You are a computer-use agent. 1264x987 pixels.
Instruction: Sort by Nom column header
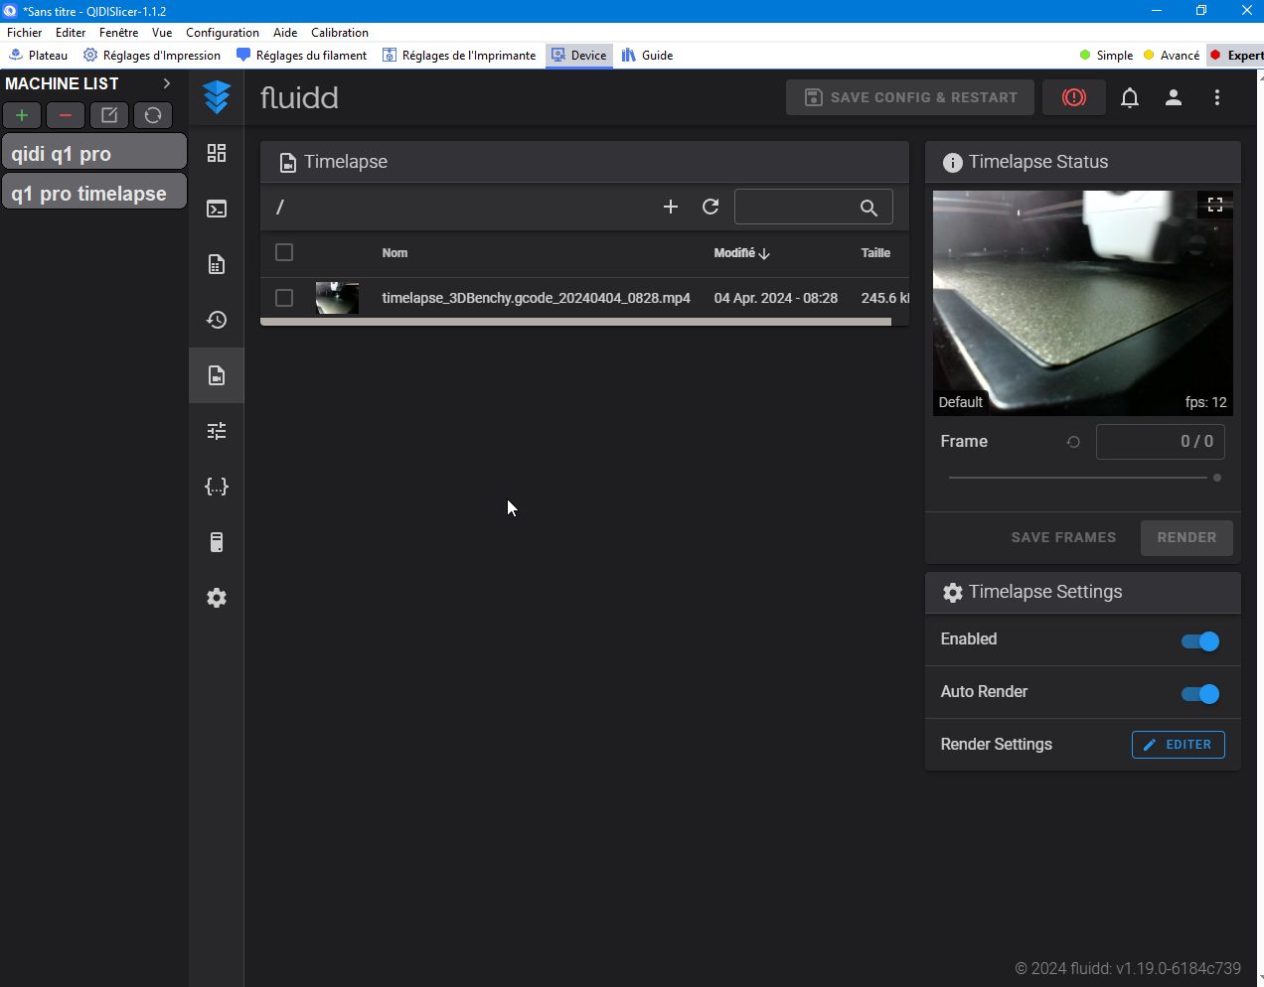pyautogui.click(x=395, y=253)
